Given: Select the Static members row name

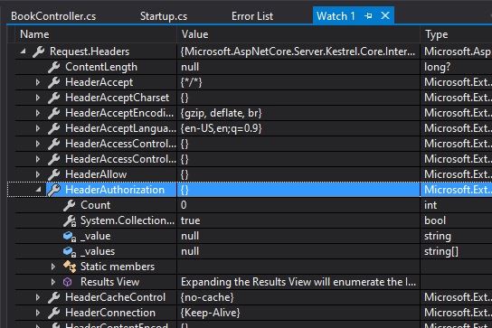Looking at the screenshot, I should pyautogui.click(x=118, y=267).
